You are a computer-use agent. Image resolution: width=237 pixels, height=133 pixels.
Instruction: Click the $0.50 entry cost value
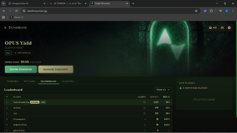coord(25,62)
